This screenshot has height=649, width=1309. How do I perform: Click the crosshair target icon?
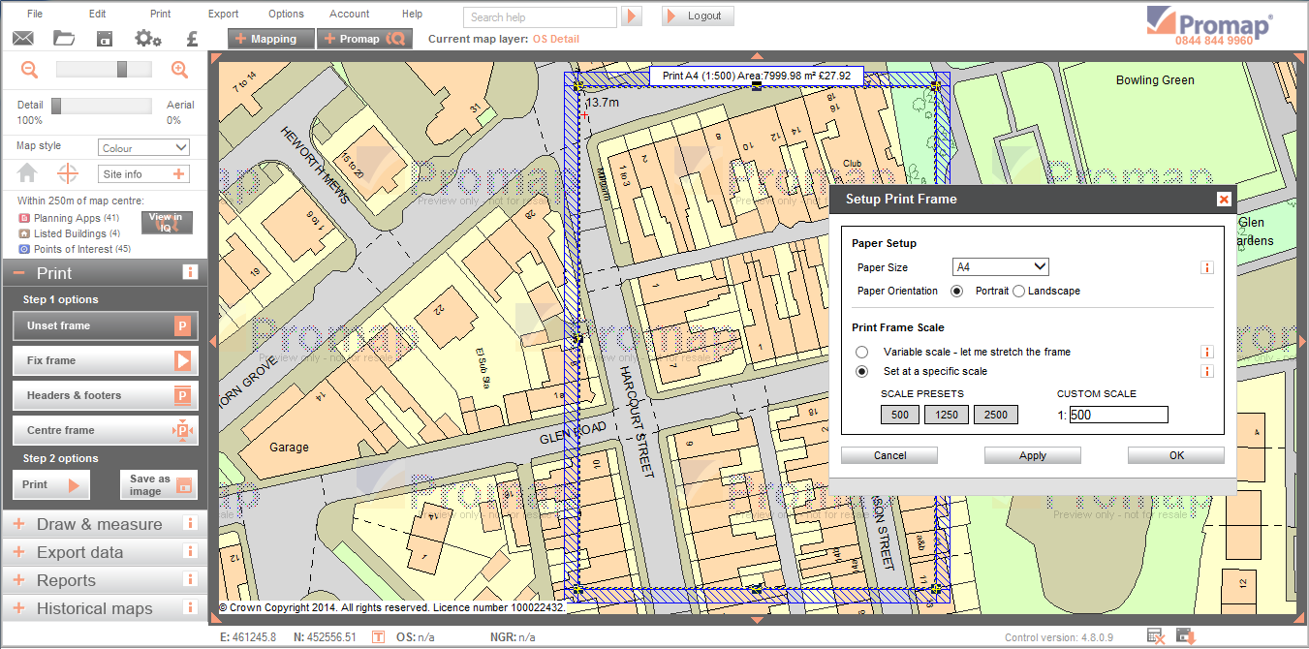click(68, 174)
